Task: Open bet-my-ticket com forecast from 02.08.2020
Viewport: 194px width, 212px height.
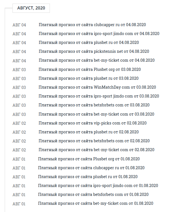Action: (x=96, y=150)
